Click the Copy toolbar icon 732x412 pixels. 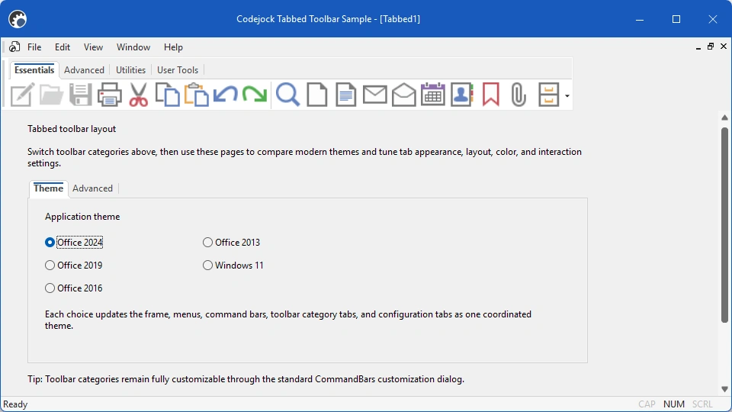coord(167,95)
